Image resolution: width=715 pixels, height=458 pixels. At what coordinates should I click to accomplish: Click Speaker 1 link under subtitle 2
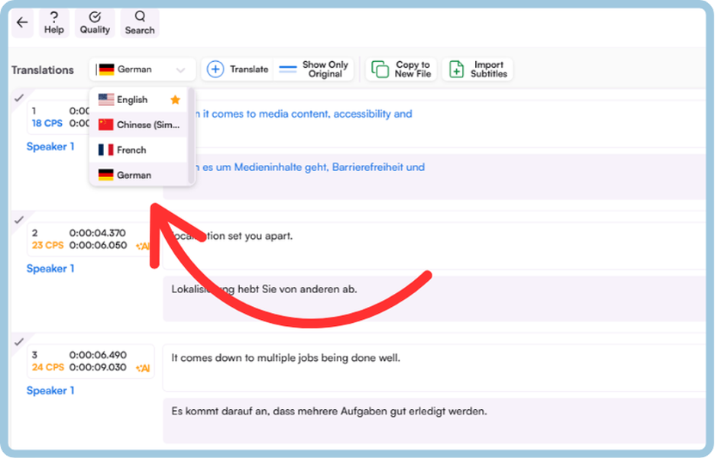50,269
